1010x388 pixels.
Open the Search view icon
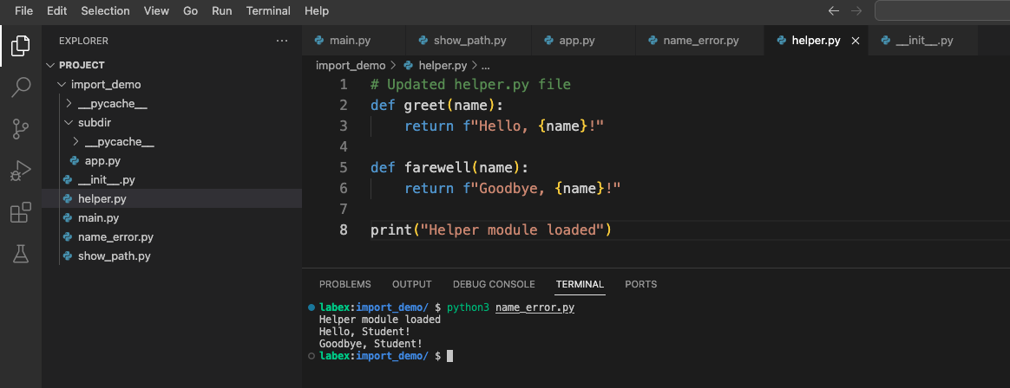(21, 87)
